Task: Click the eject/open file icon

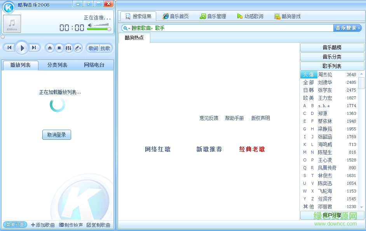Action: pos(50,48)
